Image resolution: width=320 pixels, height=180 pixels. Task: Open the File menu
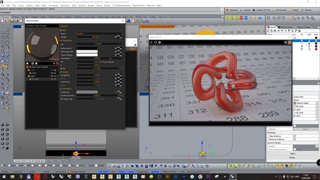click(x=2, y=5)
